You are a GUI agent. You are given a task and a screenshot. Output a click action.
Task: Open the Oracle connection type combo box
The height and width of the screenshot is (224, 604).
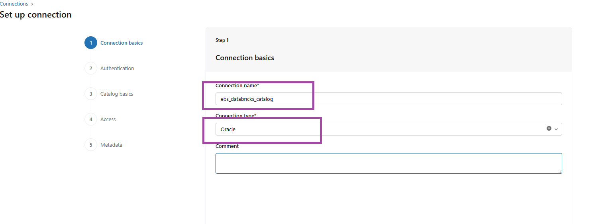click(378, 129)
